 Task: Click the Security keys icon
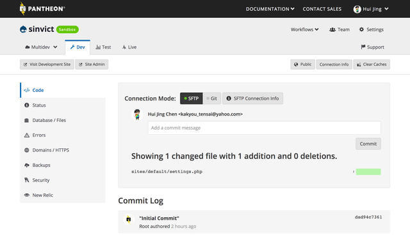pos(27,180)
